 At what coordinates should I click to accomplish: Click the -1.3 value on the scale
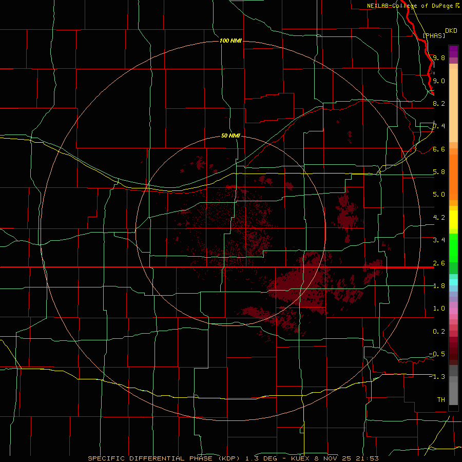click(437, 377)
